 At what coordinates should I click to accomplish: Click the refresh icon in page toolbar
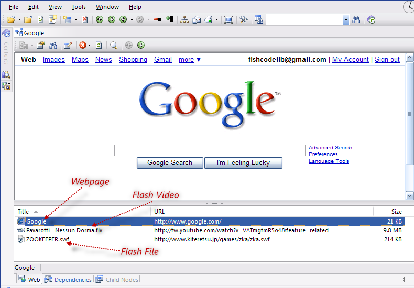point(99,46)
